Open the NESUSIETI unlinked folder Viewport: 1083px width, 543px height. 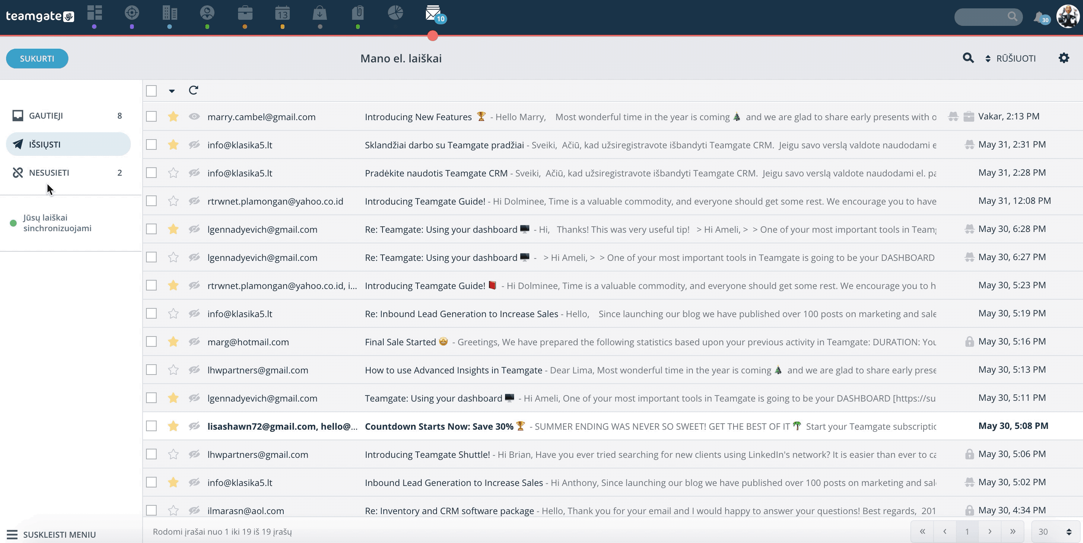tap(68, 173)
